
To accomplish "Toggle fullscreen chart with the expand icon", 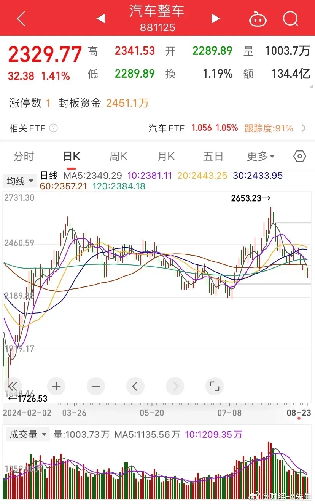I will pos(215,386).
